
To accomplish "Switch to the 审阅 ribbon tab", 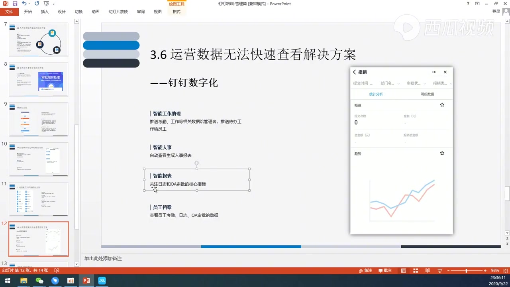I will point(141,12).
